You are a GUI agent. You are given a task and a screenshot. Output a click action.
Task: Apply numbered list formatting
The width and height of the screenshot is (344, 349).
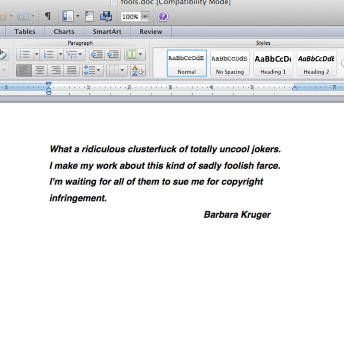pos(49,54)
